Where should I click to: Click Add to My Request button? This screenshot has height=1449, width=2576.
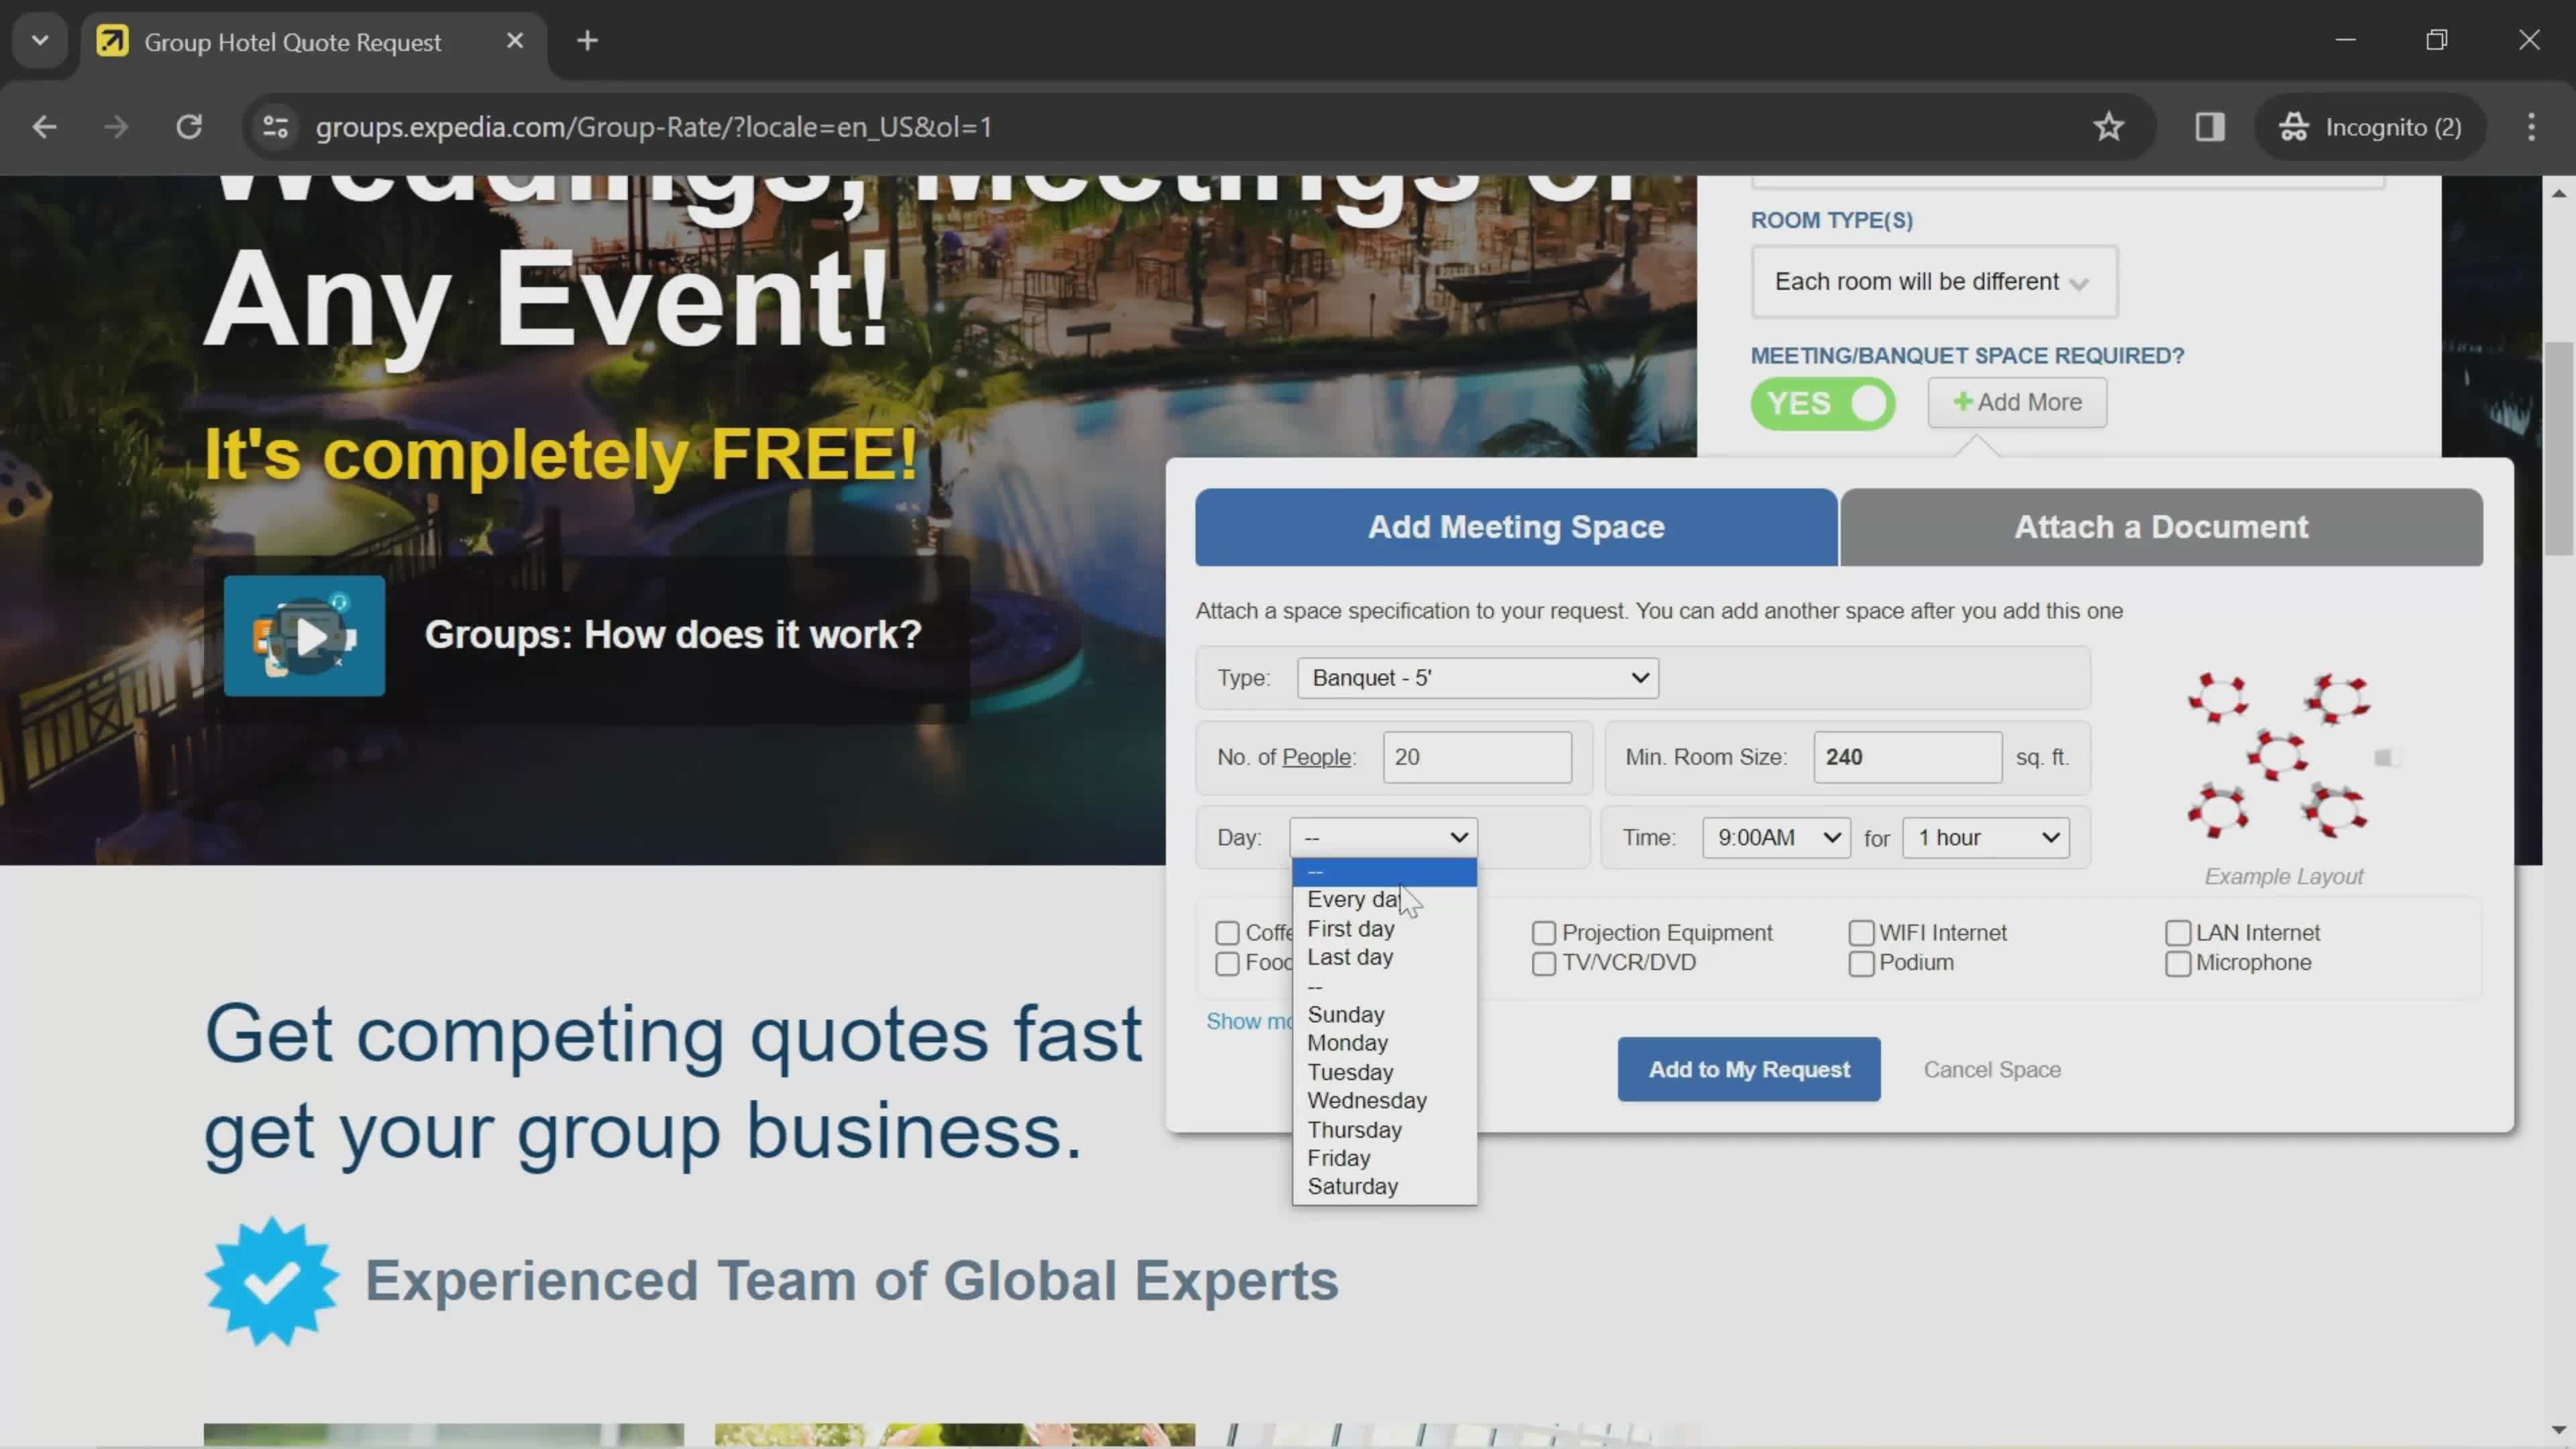point(1750,1069)
